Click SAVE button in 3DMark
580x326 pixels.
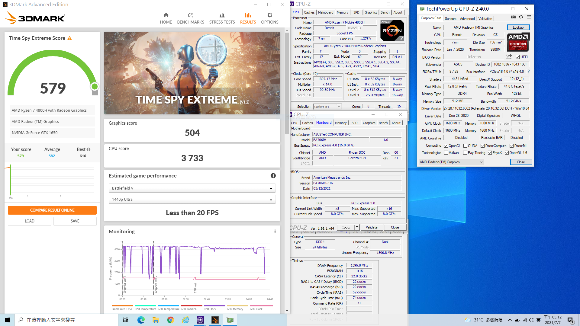[x=75, y=221]
